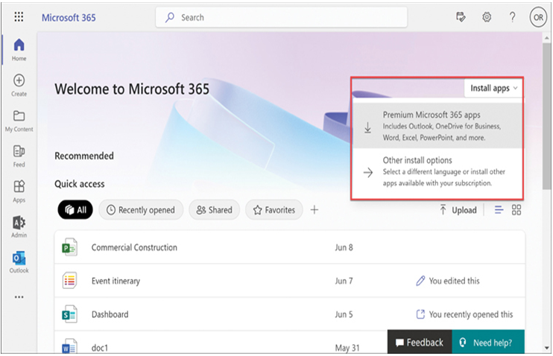Click the Jun 8 date
Image resolution: width=553 pixels, height=356 pixels.
pos(344,247)
